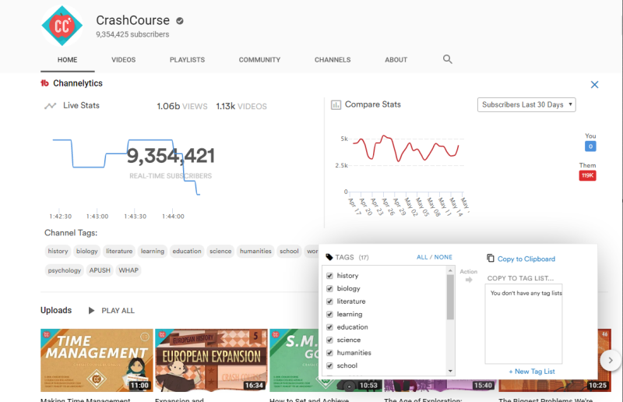Click the 1.06b VIEWS stat
Image resolution: width=623 pixels, height=402 pixels.
pos(182,107)
